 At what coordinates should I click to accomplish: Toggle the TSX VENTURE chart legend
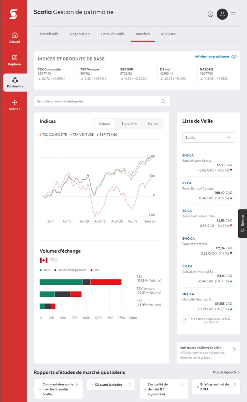click(82, 134)
